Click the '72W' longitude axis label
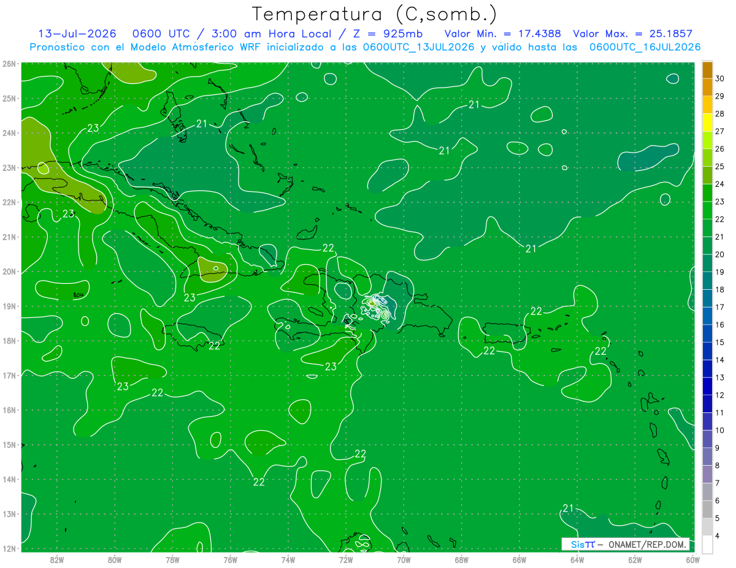The height and width of the screenshot is (568, 736). 346,559
